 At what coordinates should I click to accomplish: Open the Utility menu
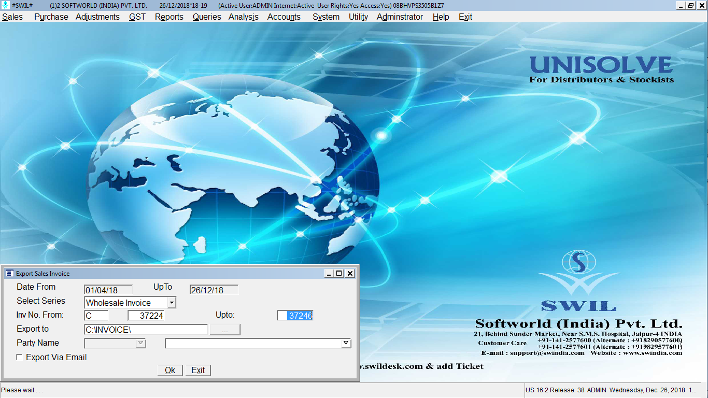358,17
